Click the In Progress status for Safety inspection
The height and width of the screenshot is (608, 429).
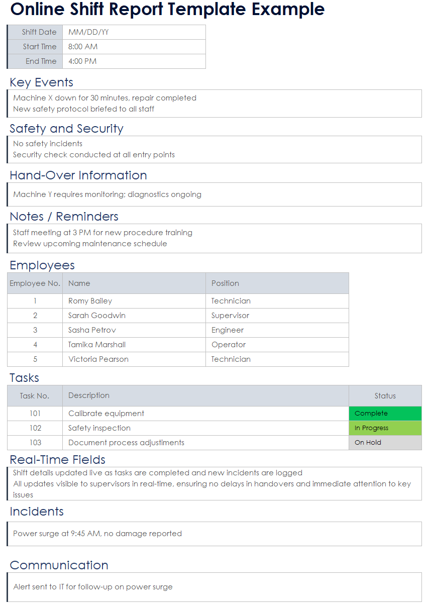tap(385, 428)
